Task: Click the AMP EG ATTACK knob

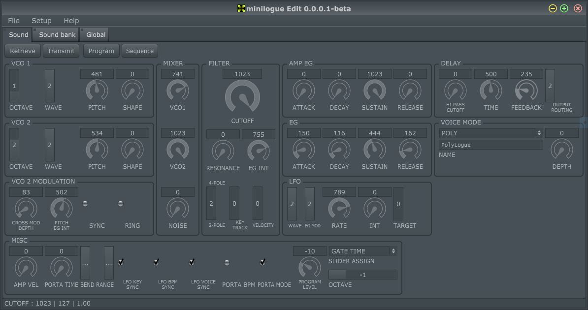Action: pyautogui.click(x=304, y=91)
